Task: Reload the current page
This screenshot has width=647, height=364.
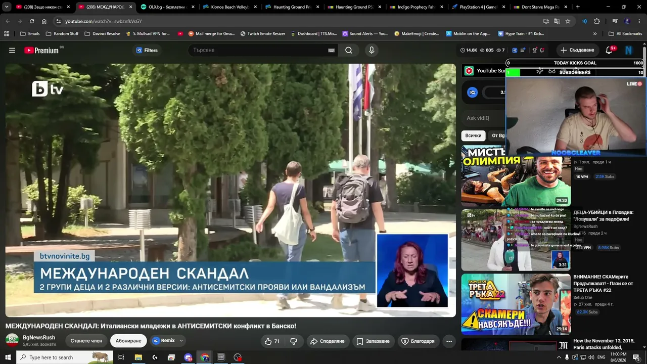Action: coord(32,21)
